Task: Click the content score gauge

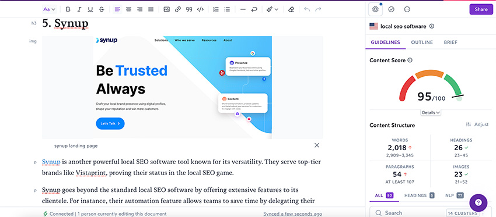Action: [431, 86]
